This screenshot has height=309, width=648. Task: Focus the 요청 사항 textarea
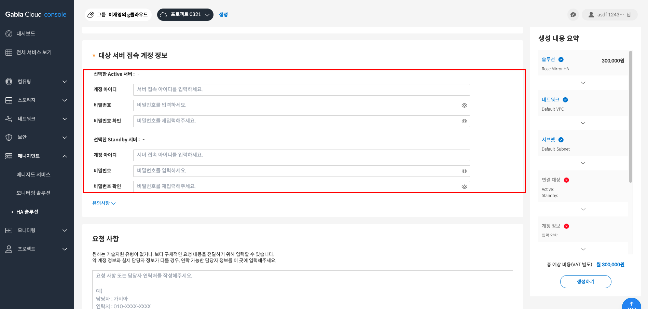point(303,290)
